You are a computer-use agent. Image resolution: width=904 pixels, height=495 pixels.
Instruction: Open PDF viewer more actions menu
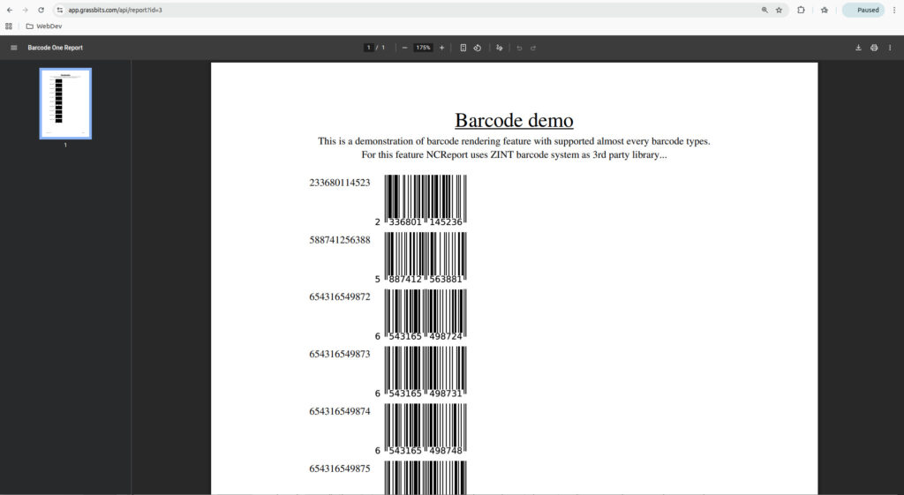890,48
